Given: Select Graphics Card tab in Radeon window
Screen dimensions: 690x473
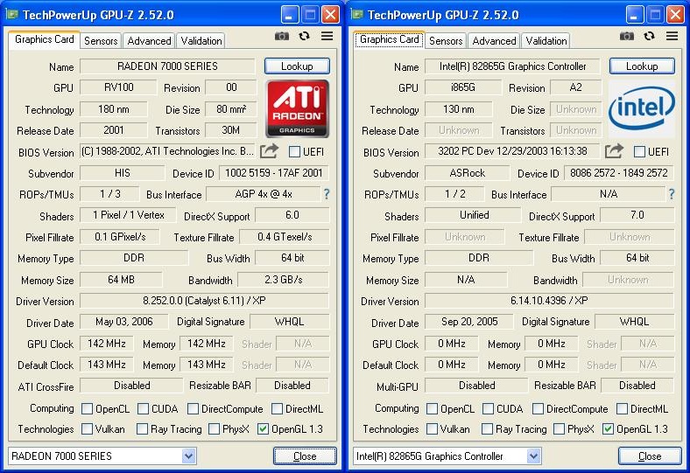Looking at the screenshot, I should pyautogui.click(x=44, y=39).
